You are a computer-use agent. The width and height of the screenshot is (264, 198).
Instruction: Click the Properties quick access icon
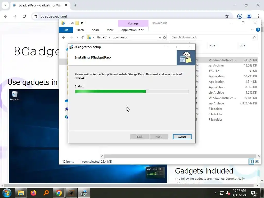[71, 23]
